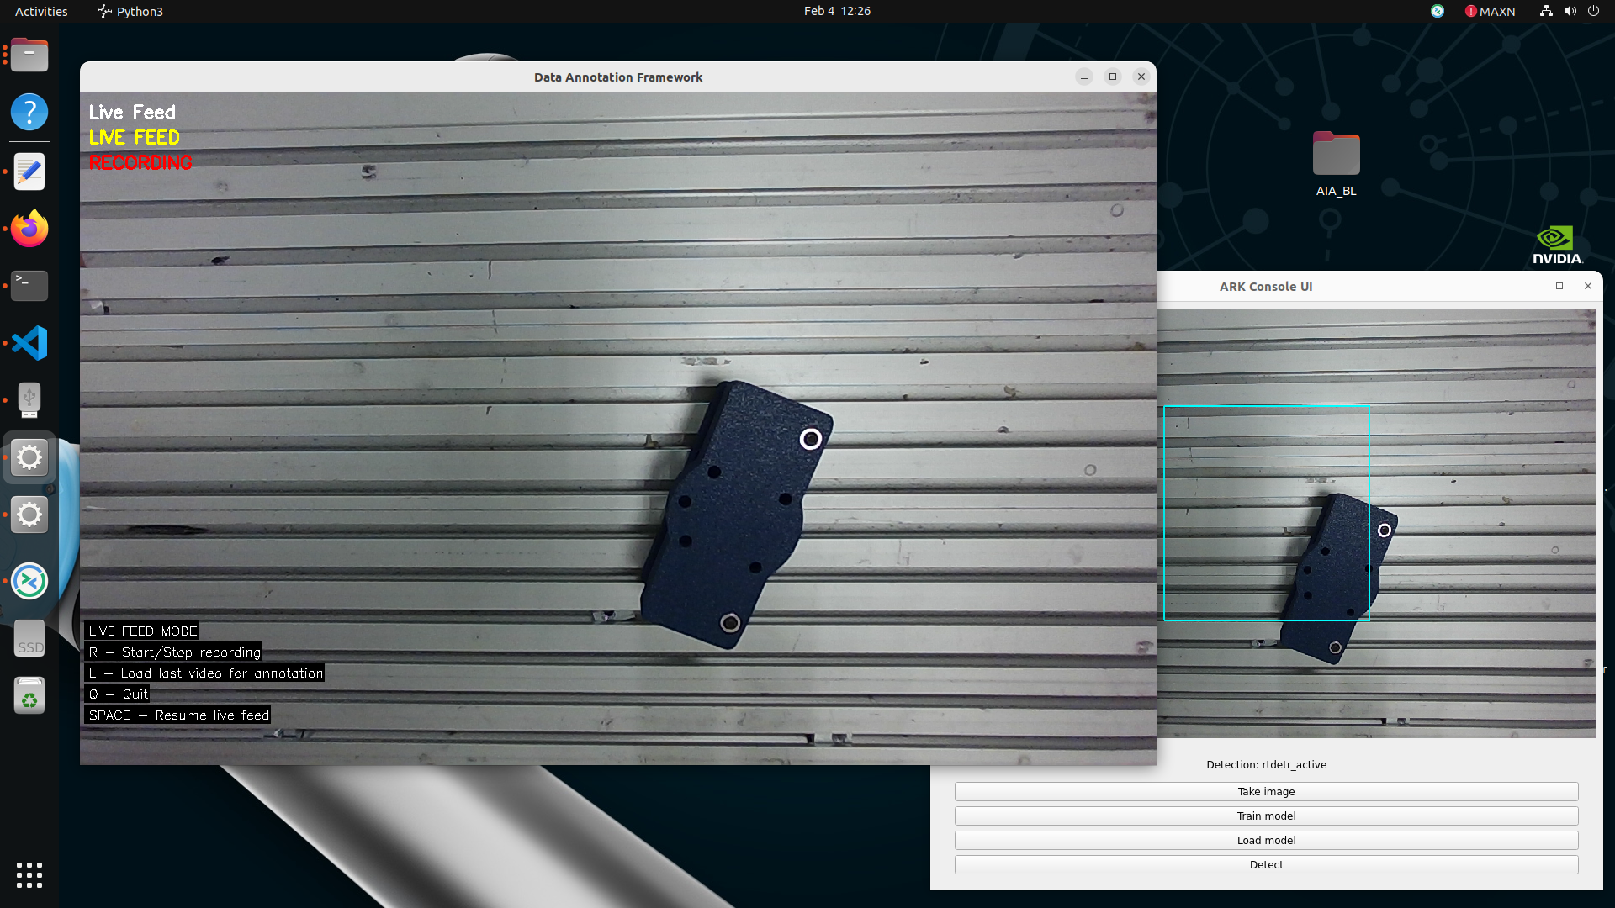Click the cyan detection box in ARK Console
The image size is (1615, 908).
(x=1267, y=514)
